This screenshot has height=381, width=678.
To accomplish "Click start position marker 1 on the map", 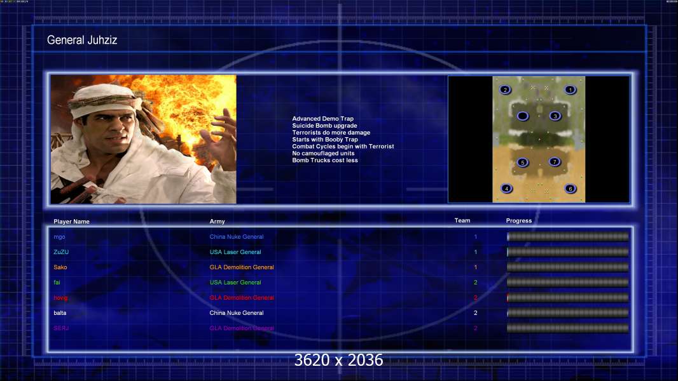I will point(570,90).
